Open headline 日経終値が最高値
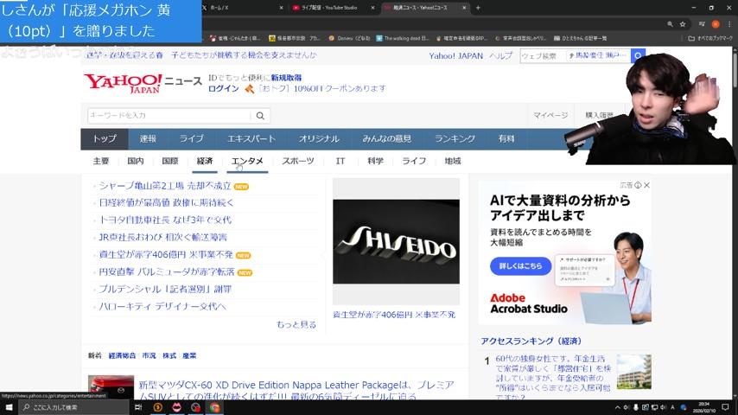 pos(166,203)
